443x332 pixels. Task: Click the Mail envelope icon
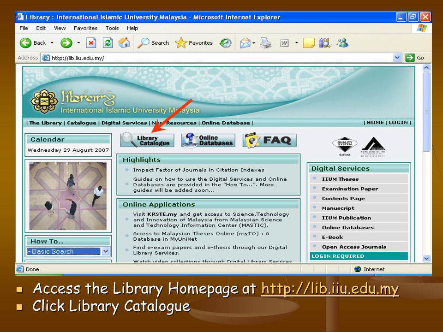click(245, 43)
